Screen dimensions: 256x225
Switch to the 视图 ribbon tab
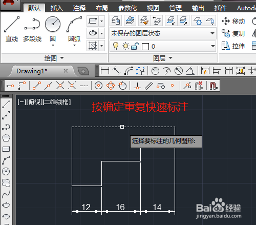point(153,8)
